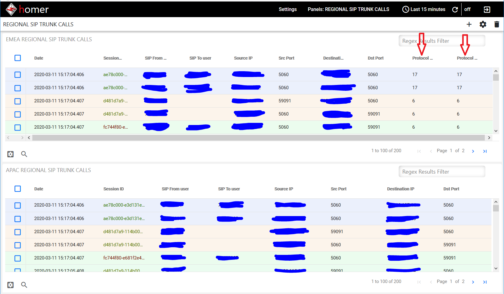Image resolution: width=504 pixels, height=294 pixels.
Task: Open EMEA table column settings gear icon
Action: 10,154
